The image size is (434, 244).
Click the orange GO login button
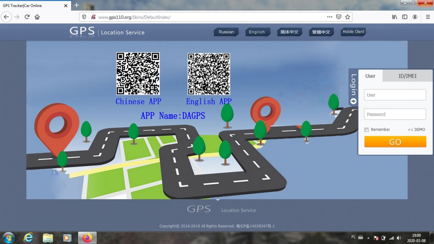tap(395, 142)
